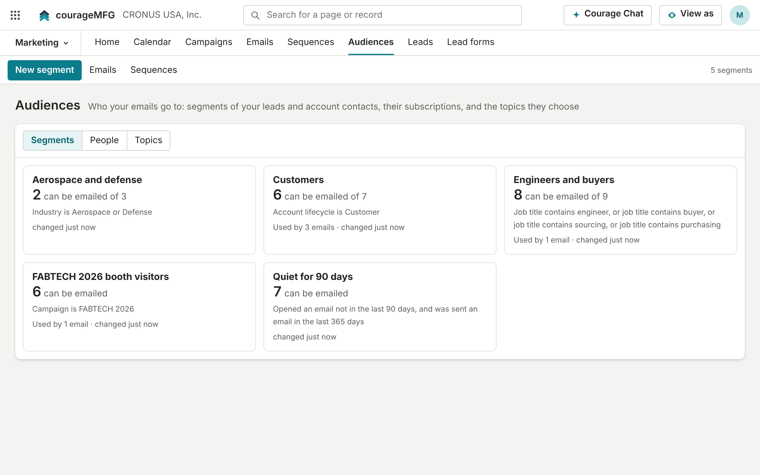Open the M user avatar

pyautogui.click(x=739, y=15)
